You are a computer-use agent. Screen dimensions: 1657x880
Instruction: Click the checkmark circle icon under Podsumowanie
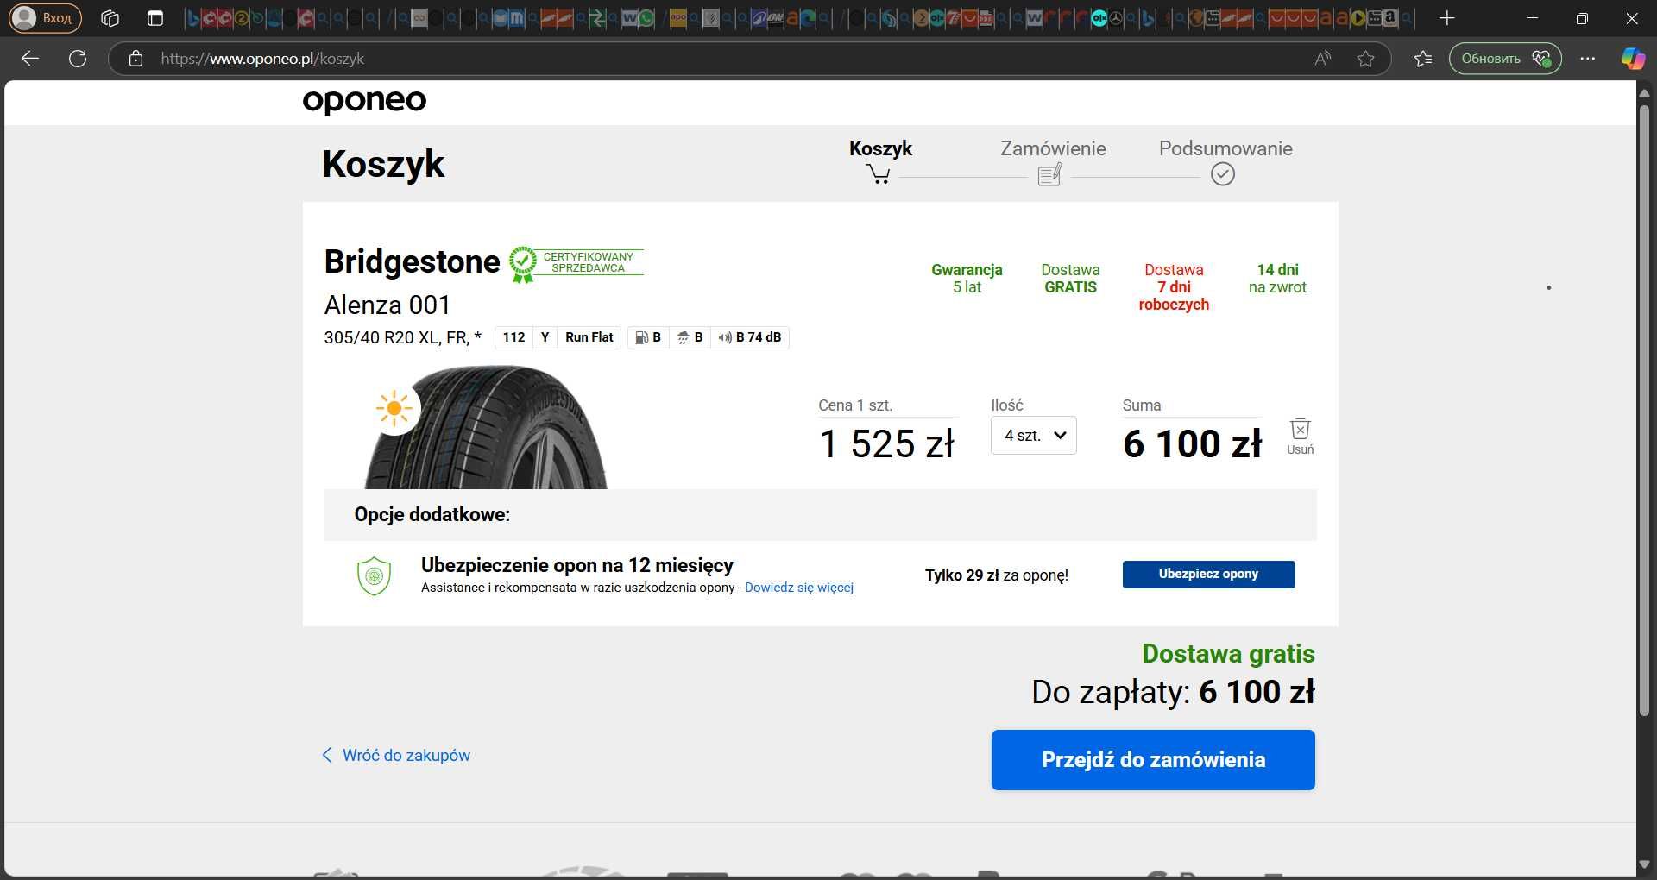(1223, 174)
